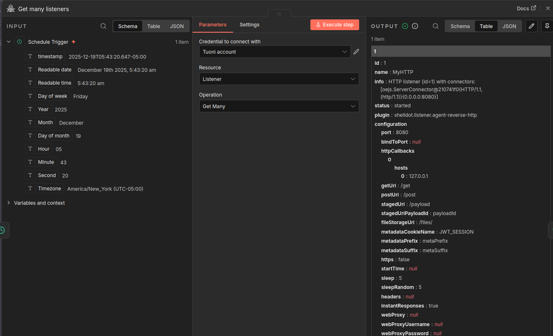Select the Day of week field

pyautogui.click(x=48, y=96)
